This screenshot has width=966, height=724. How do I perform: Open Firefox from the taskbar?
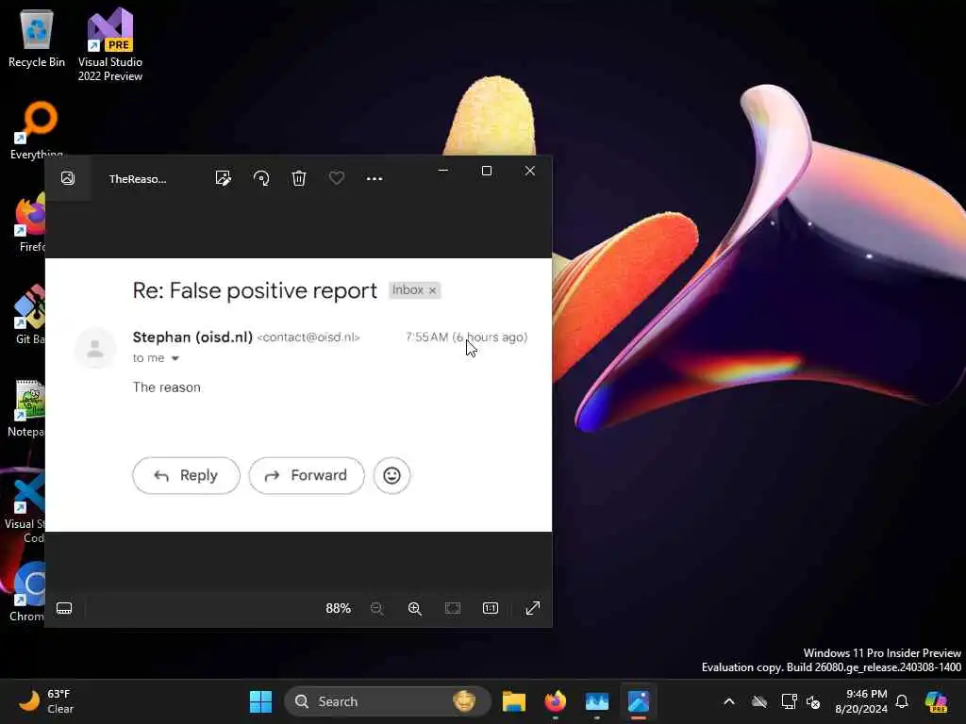coord(555,701)
